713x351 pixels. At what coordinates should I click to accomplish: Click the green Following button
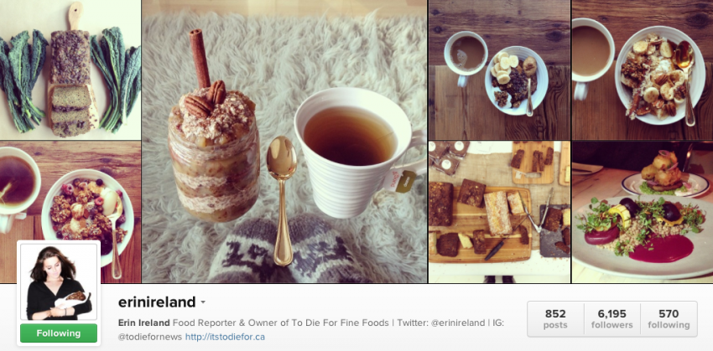pos(59,333)
